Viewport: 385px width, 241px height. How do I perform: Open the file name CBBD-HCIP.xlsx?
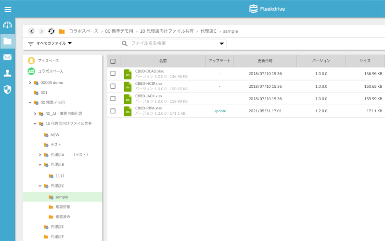coord(149,83)
